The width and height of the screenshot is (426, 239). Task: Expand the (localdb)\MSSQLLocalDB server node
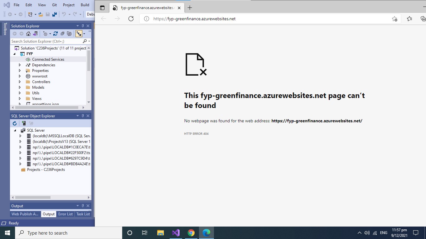pos(20,136)
